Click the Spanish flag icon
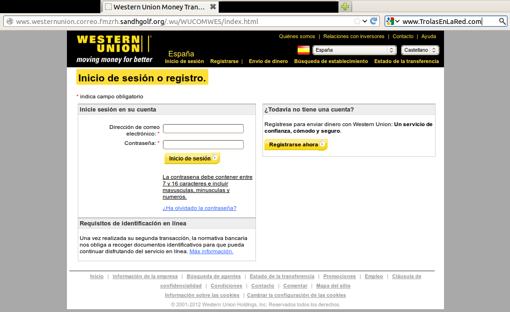Screen dimensions: 510x312 (304, 50)
